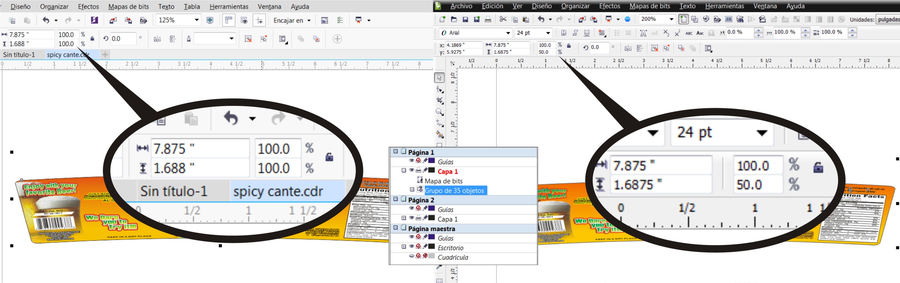The height and width of the screenshot is (283, 900).
Task: Click the Bold icon in right window text bar
Action: pos(563,33)
